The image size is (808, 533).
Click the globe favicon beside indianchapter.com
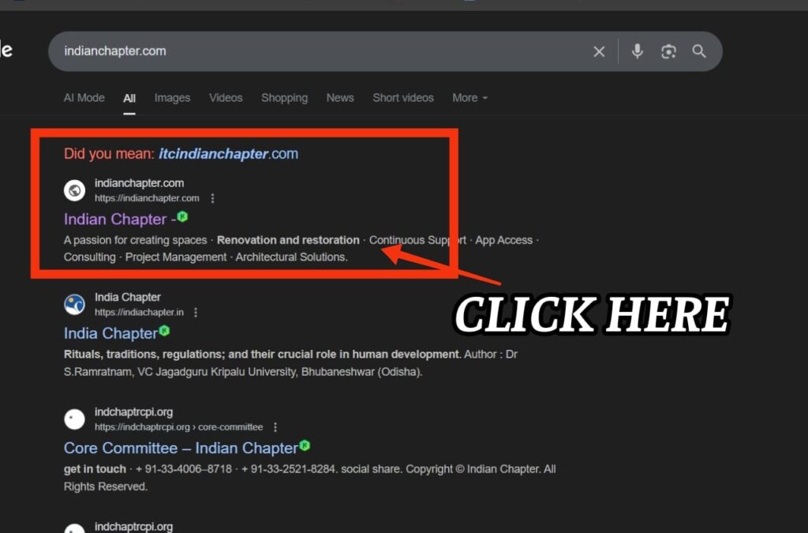coord(74,190)
